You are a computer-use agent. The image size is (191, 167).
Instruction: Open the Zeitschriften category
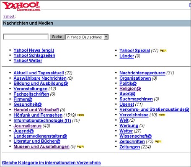coord(132,141)
